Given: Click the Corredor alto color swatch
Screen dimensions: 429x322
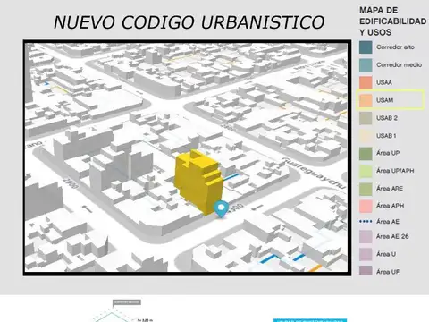Looking at the screenshot, I should [x=366, y=47].
